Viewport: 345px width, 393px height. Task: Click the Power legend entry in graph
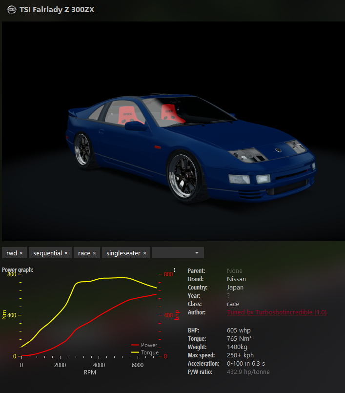[x=144, y=345]
